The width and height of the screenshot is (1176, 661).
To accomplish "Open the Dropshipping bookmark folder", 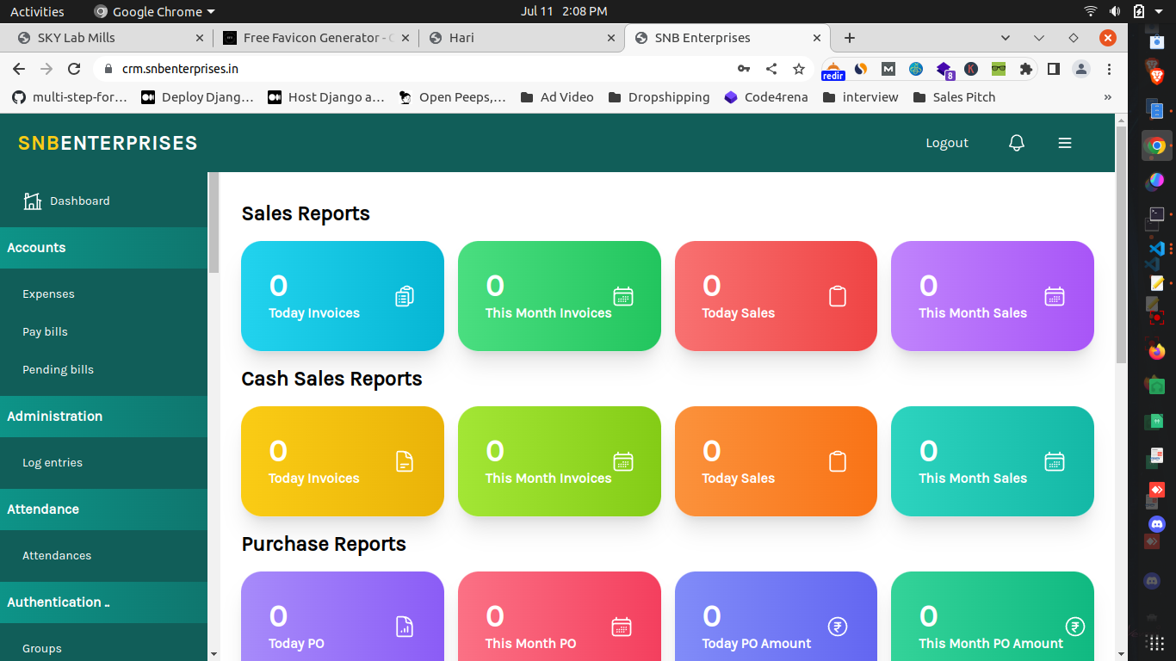I will click(659, 97).
